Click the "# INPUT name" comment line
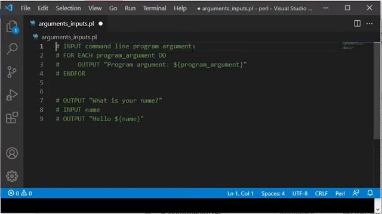This screenshot has height=214, width=382. click(78, 109)
